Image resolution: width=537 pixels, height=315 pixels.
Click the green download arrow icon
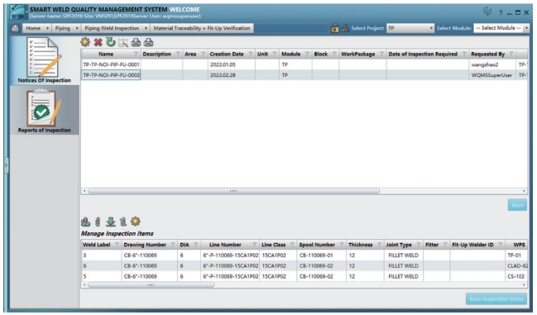pyautogui.click(x=111, y=222)
